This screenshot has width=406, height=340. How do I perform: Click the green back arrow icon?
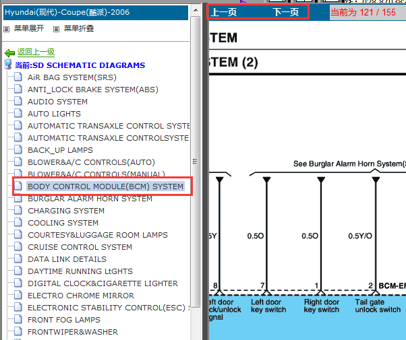9,53
